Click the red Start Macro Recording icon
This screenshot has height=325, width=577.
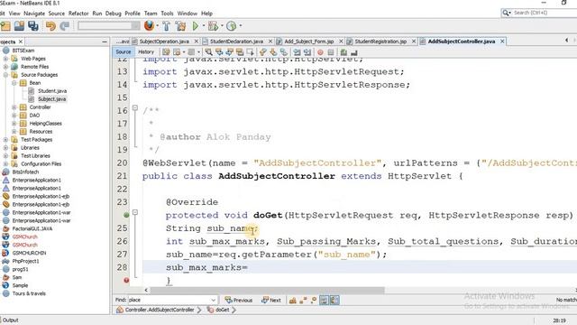tap(320, 52)
